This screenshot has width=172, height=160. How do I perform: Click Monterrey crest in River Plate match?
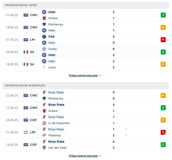(44, 98)
